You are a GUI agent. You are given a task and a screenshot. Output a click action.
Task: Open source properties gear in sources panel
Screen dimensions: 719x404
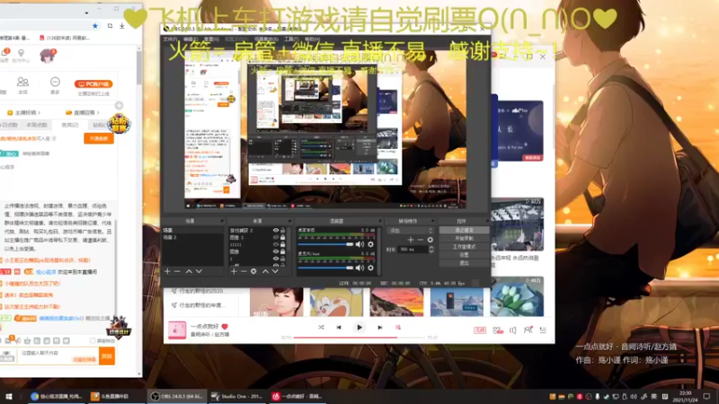click(x=253, y=272)
